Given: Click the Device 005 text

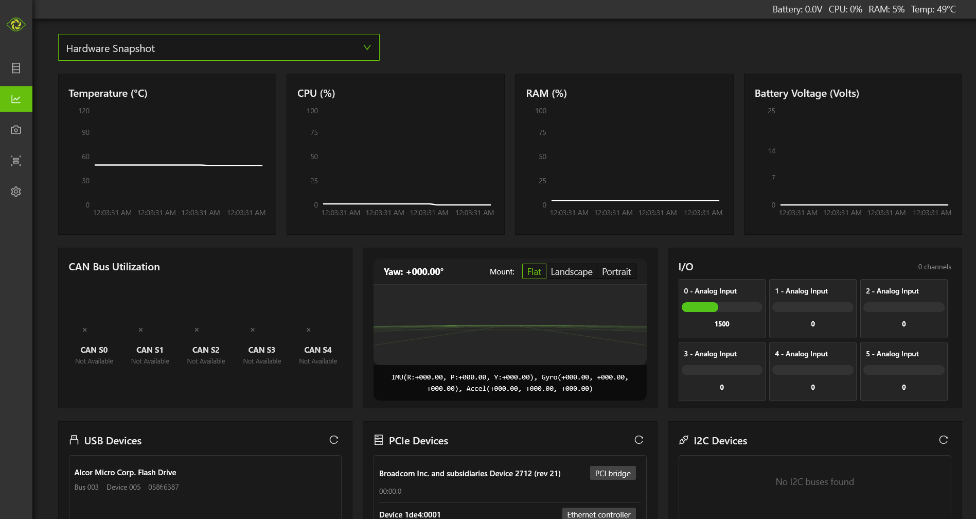Looking at the screenshot, I should pyautogui.click(x=123, y=487).
